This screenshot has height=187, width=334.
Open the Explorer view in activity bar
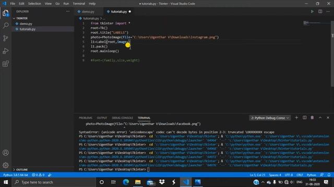[6, 13]
